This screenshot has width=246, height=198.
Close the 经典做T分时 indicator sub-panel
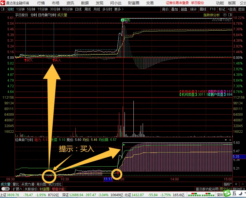pyautogui.click(x=230, y=140)
